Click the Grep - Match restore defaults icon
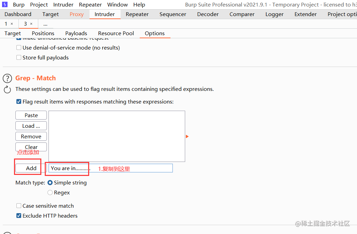Image resolution: width=357 pixels, height=234 pixels. [x=7, y=90]
